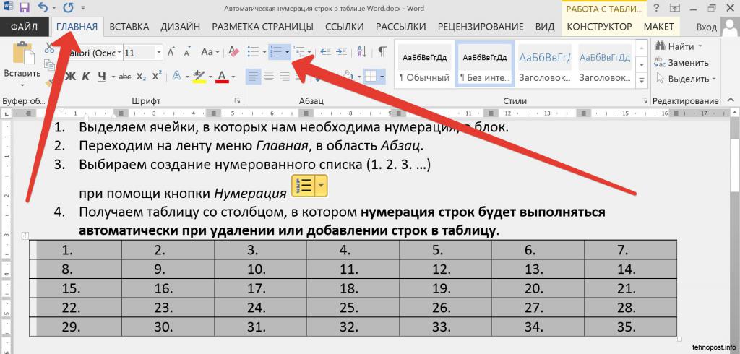The image size is (740, 354).
Task: Click the Sort A-Z icon
Action: [362, 52]
